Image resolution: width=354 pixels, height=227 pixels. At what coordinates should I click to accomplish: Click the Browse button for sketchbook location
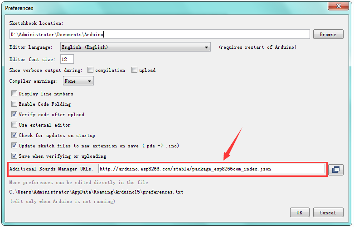[328, 34]
